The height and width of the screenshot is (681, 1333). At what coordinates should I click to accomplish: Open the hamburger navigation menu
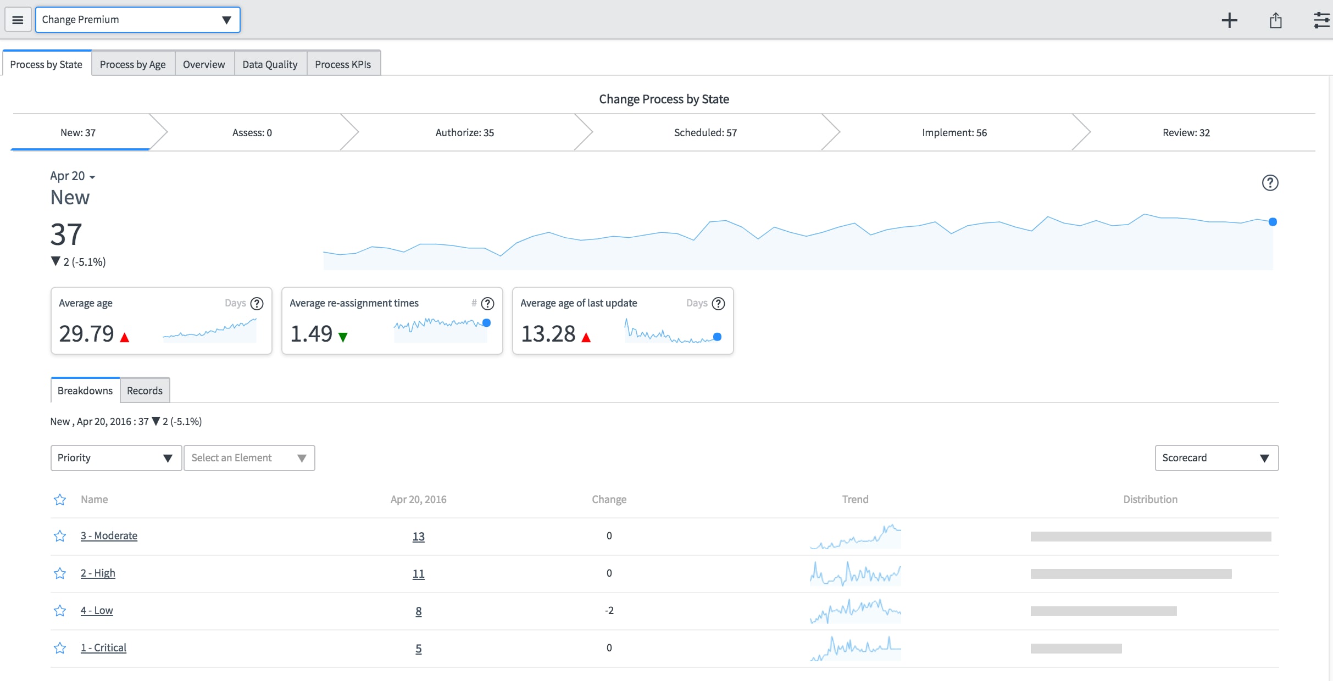18,20
